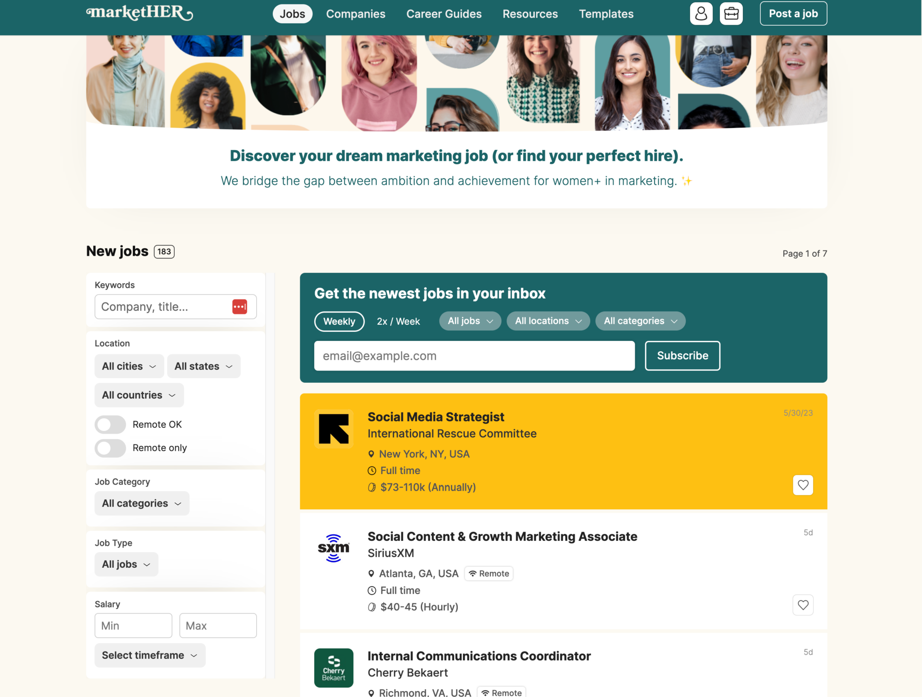Click Page 1 of 7 indicator

coord(804,253)
